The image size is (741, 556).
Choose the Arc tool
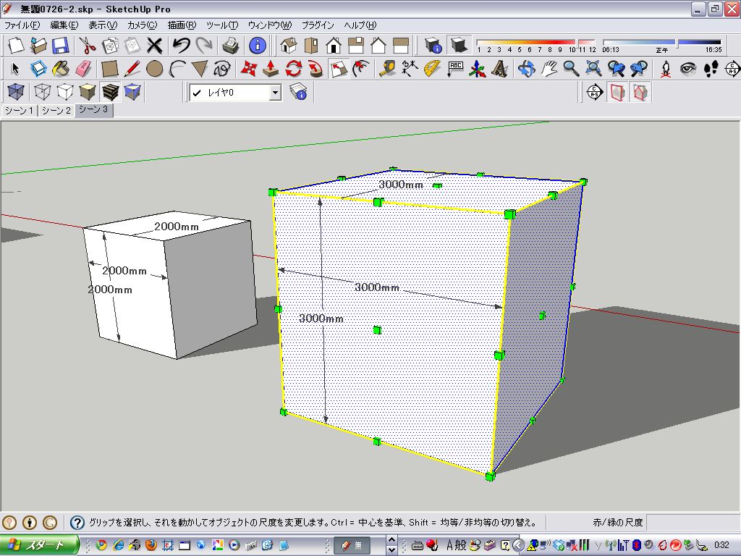click(x=177, y=69)
